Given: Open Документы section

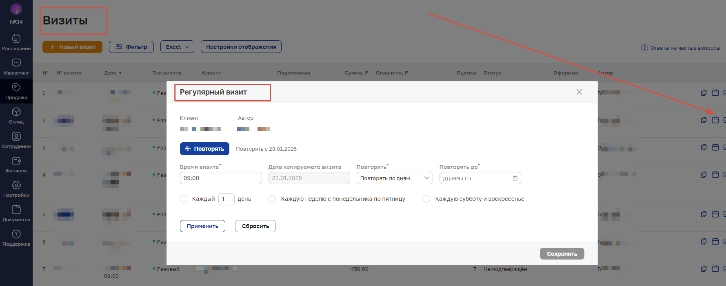Looking at the screenshot, I should tap(16, 213).
